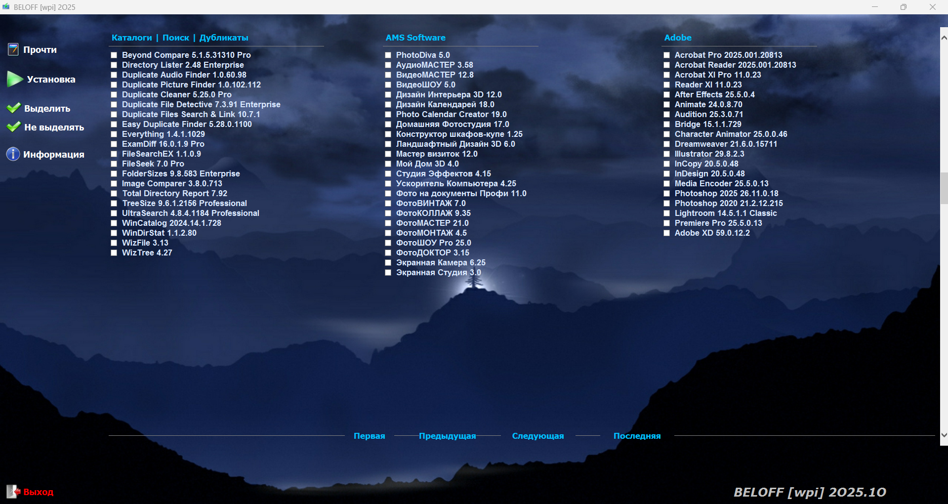The image size is (948, 504).
Task: Click the checkmark icon beside Не выделять
Action: 14,127
